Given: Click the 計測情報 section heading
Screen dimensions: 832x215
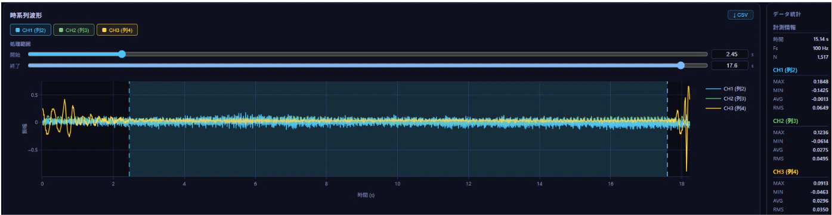Looking at the screenshot, I should point(784,27).
